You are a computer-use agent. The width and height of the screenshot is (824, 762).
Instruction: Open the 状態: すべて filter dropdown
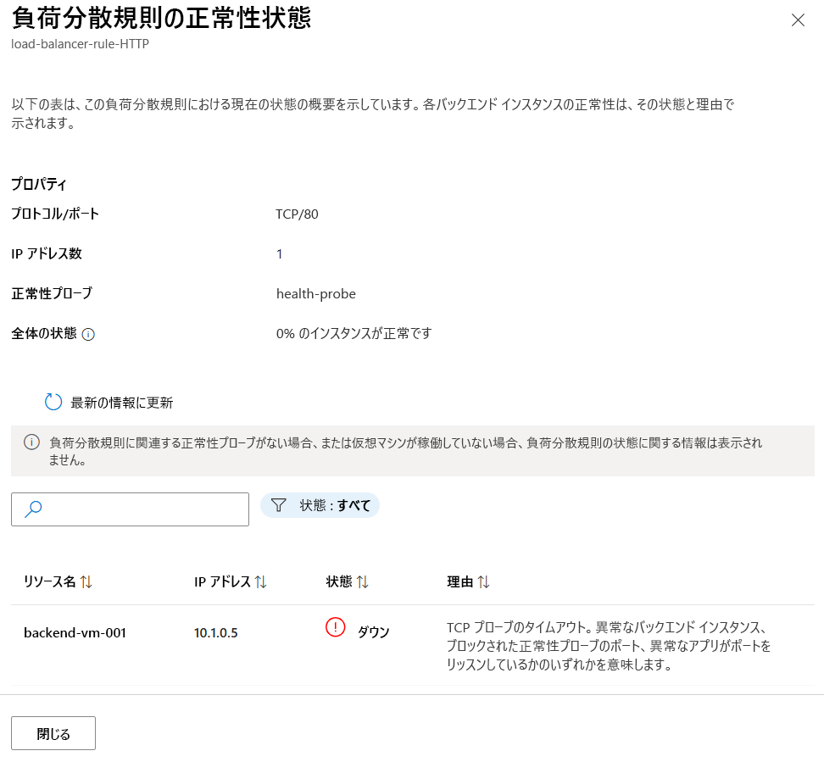click(320, 504)
